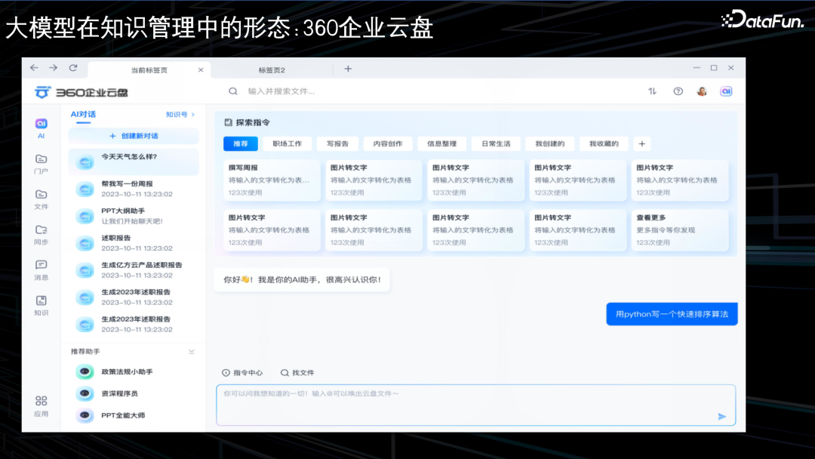Click the sort icon near the top right
The width and height of the screenshot is (815, 459).
(x=652, y=91)
